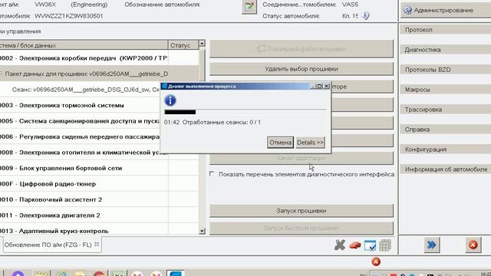Click the red X exit button bottom right

tap(473, 245)
